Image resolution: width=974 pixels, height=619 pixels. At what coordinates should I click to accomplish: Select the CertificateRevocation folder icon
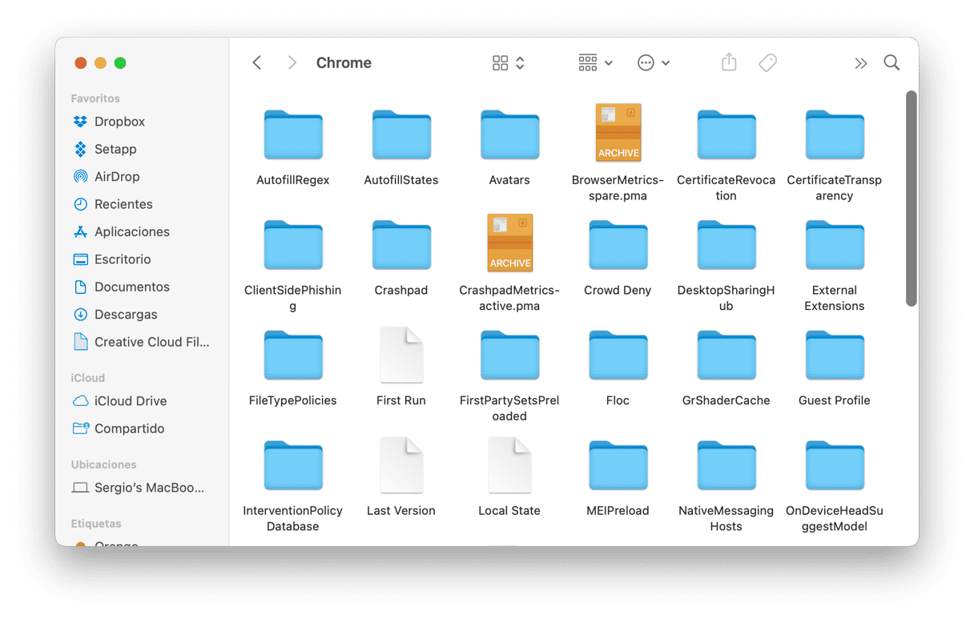[726, 135]
